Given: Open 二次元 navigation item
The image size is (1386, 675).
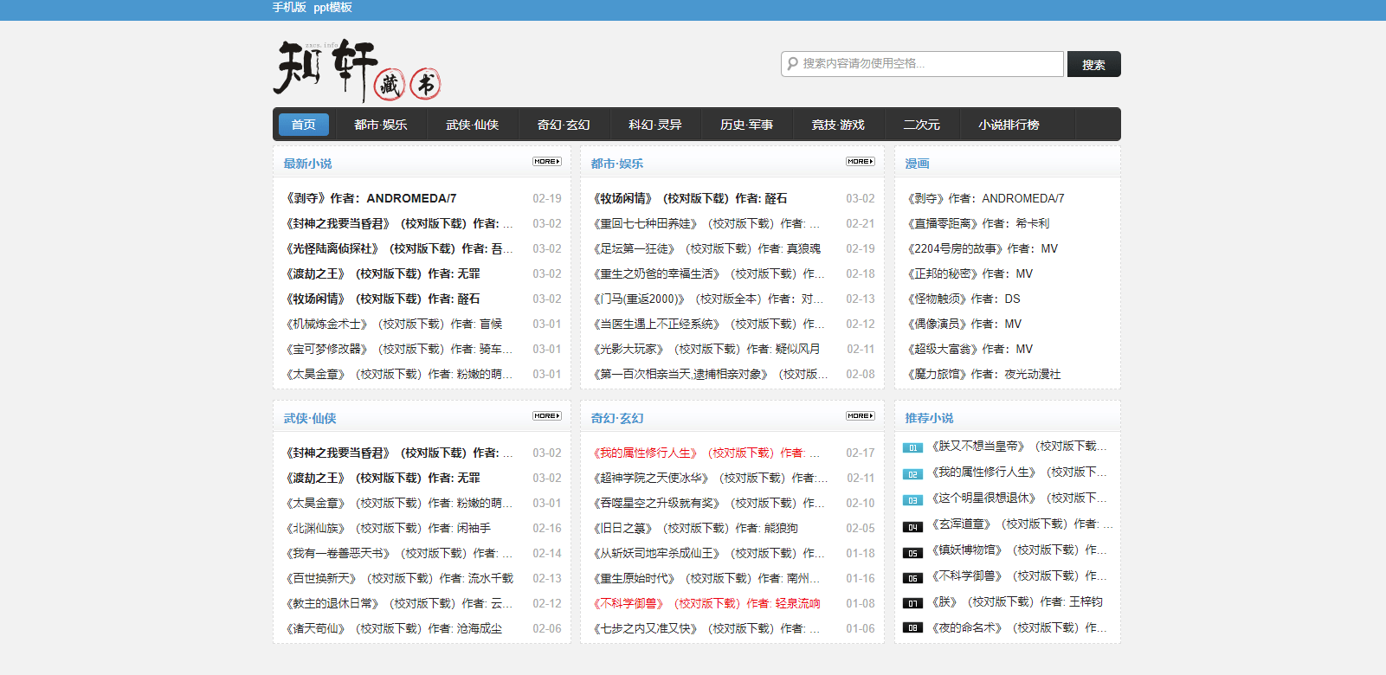Looking at the screenshot, I should 922,125.
